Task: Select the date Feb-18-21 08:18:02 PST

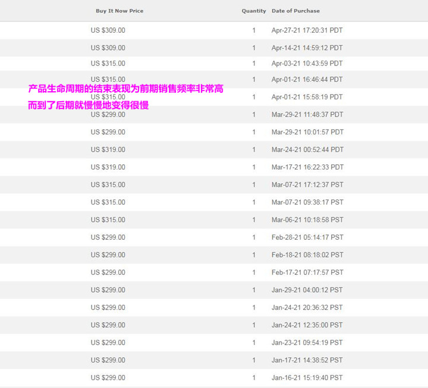Action: tap(307, 255)
